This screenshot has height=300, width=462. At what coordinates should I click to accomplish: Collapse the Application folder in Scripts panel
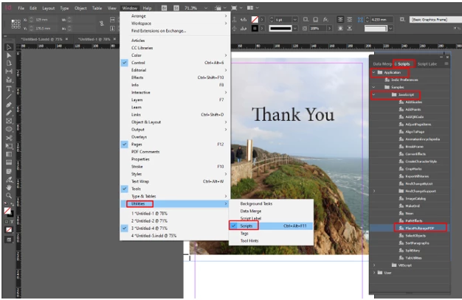pyautogui.click(x=373, y=72)
